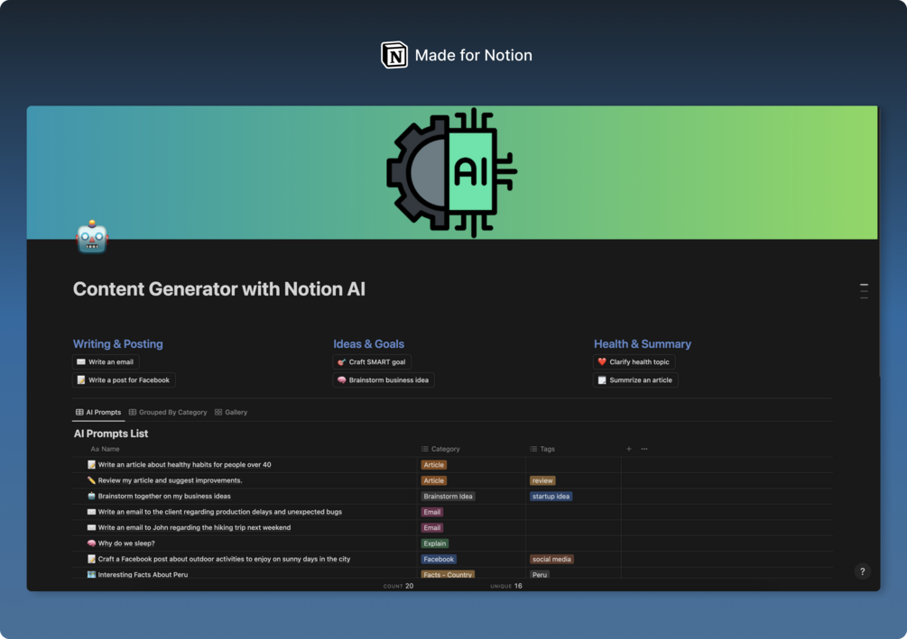The height and width of the screenshot is (639, 907).
Task: Click Article tag in healthy habits row
Action: pos(434,465)
